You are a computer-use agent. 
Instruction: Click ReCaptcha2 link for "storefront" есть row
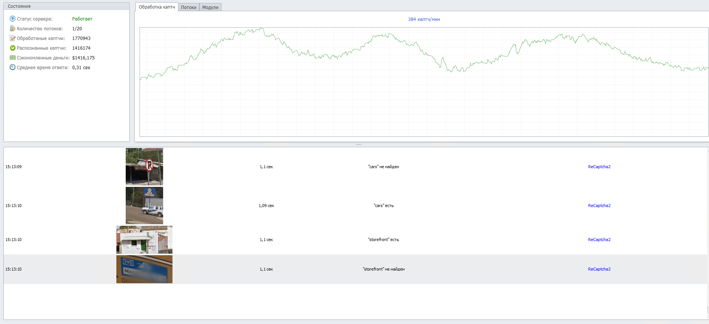(599, 240)
